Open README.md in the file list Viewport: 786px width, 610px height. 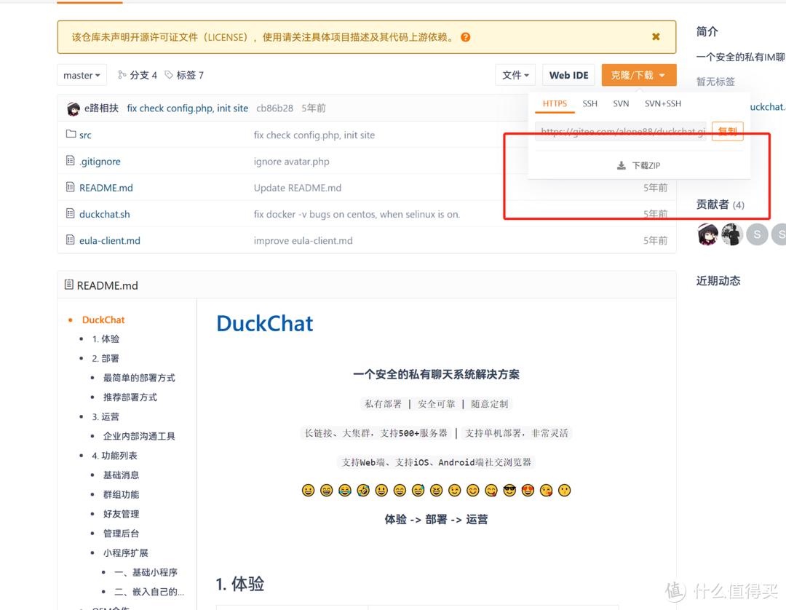click(106, 188)
